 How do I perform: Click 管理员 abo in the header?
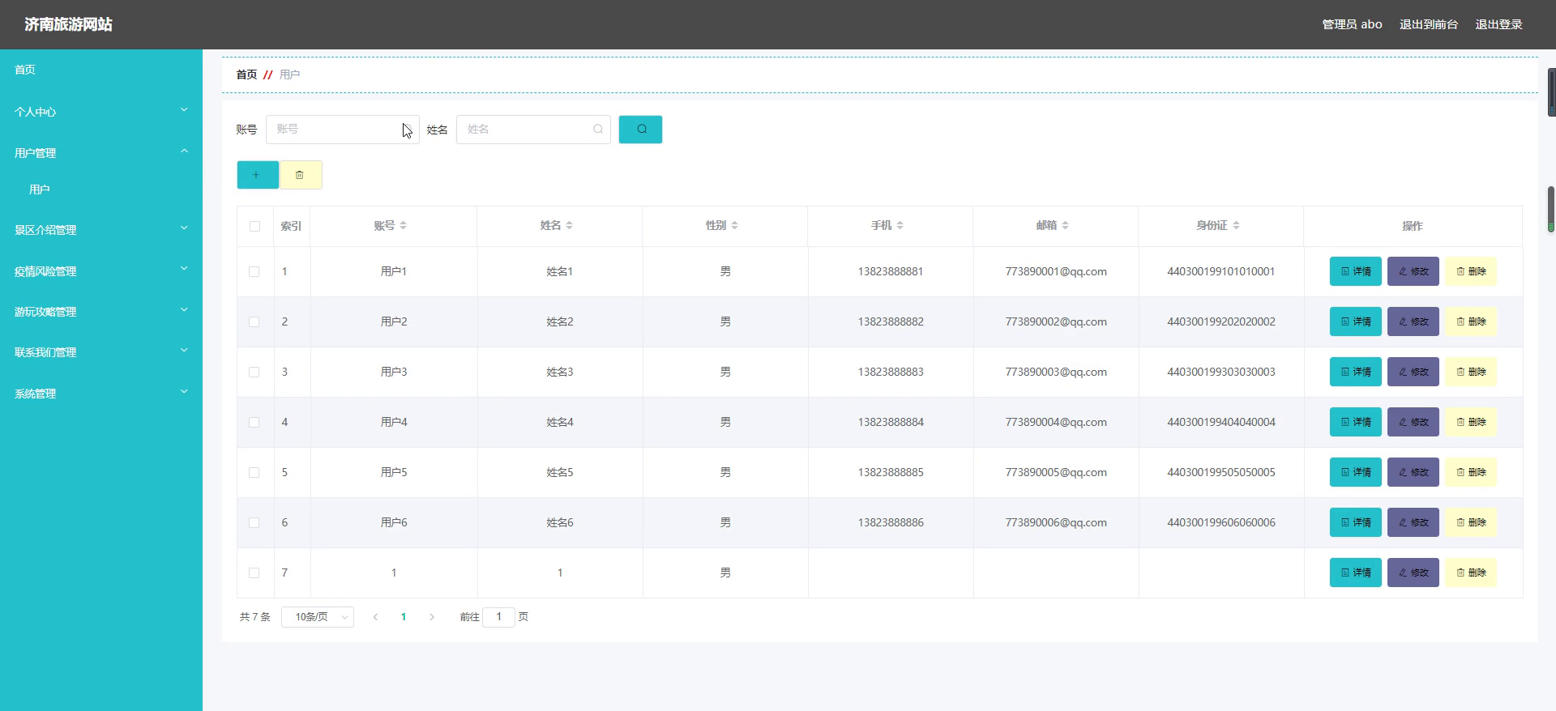(x=1352, y=24)
